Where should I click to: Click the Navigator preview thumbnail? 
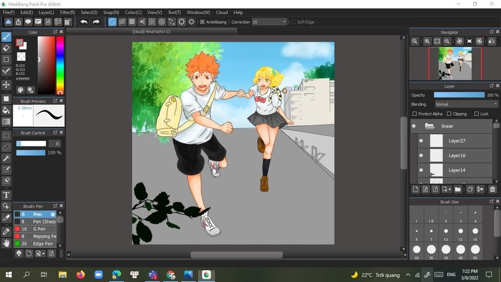click(455, 63)
